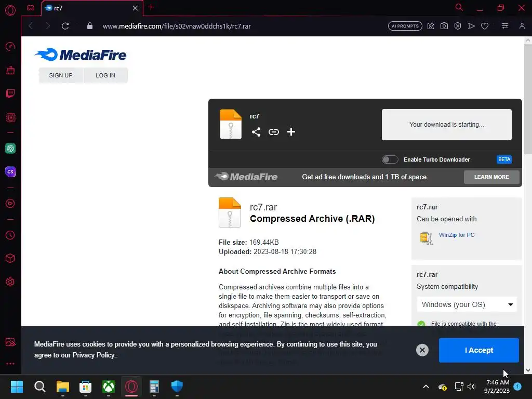Open Settings gear in sidebar
The height and width of the screenshot is (399, 532).
click(10, 282)
